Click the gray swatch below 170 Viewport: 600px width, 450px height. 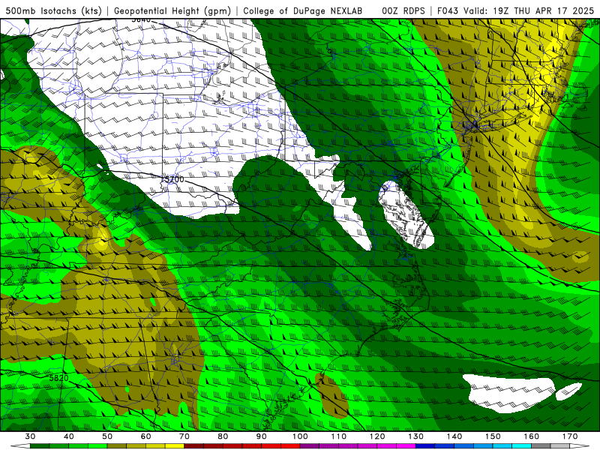tap(560, 446)
